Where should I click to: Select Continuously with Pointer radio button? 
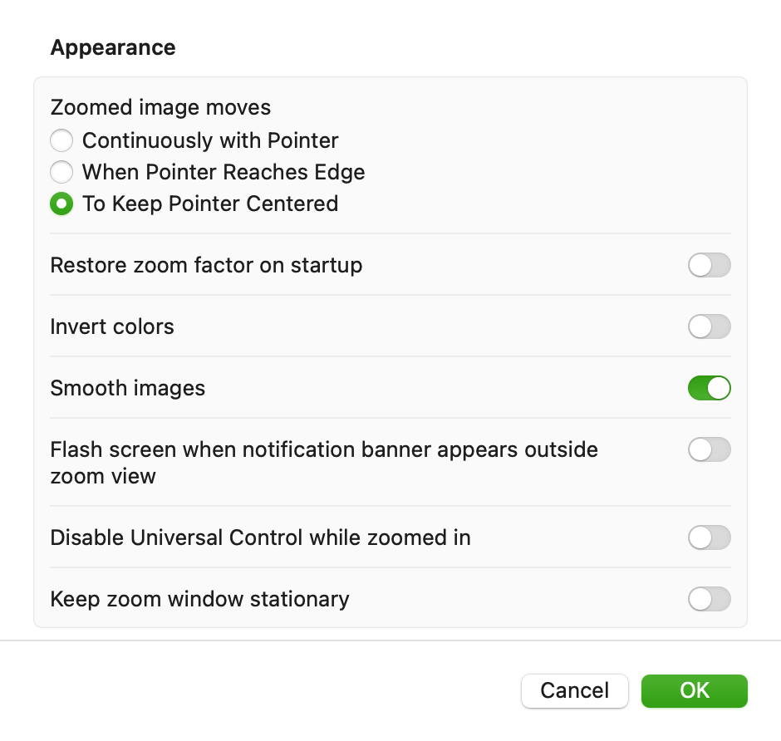61,140
